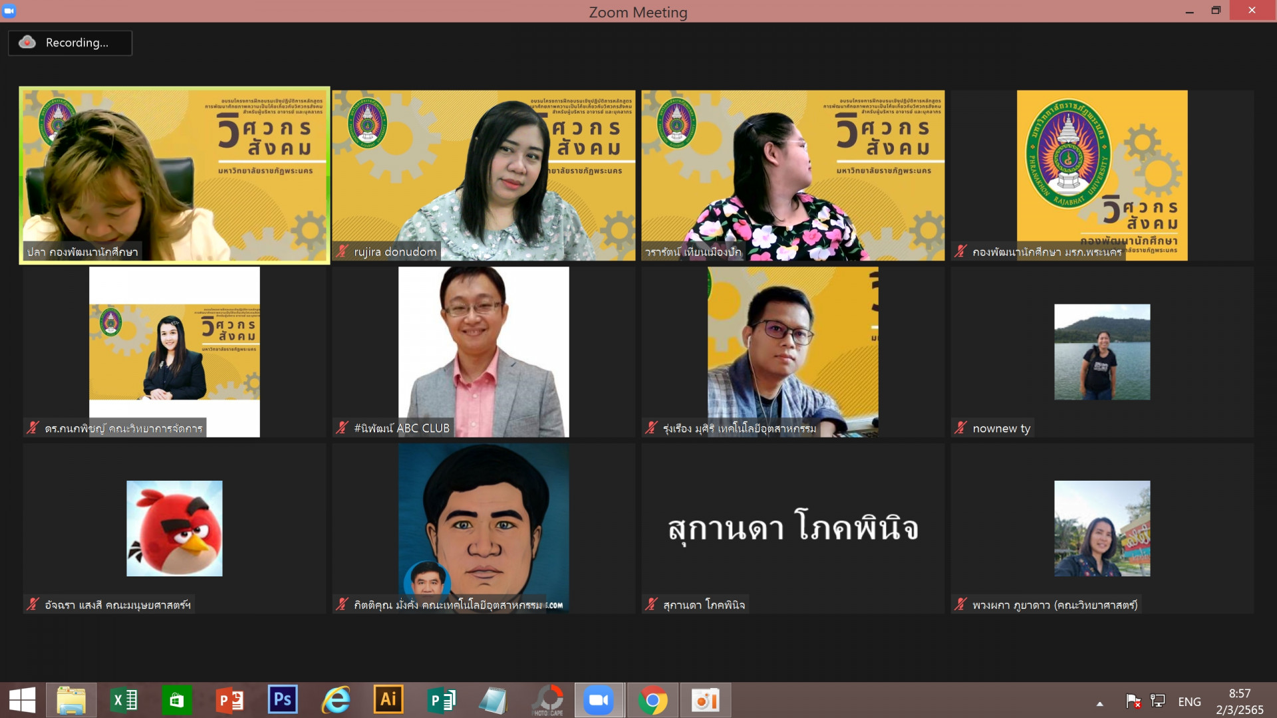Select #นิพัฒน์ ABC CLUB participant tile
The image size is (1277, 718).
point(484,352)
